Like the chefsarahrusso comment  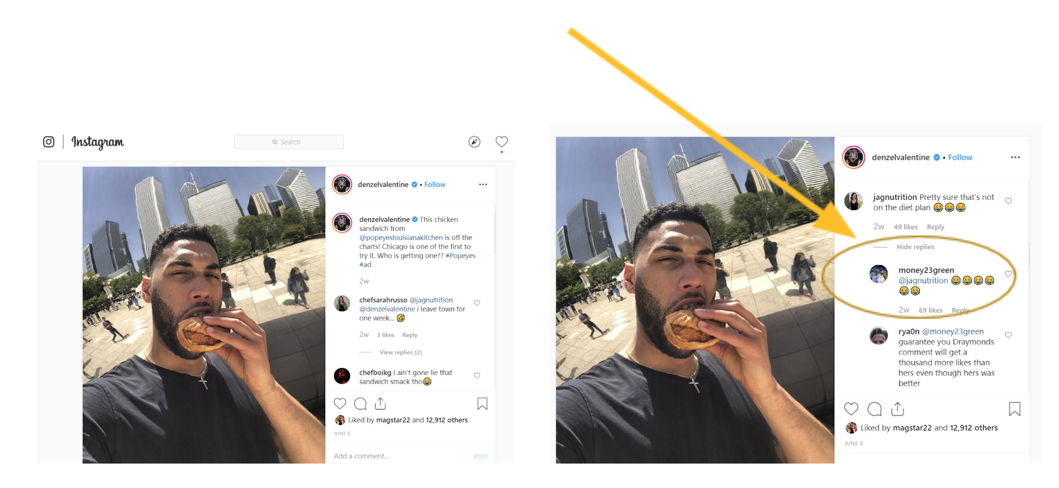pos(477,303)
